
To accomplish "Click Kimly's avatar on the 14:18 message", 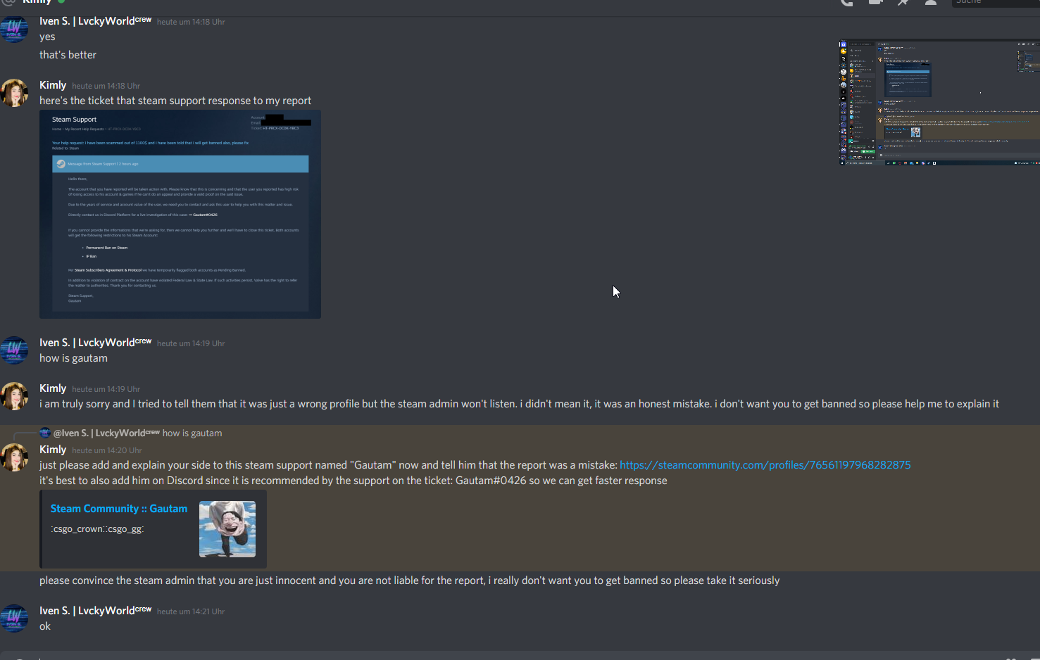I will (14, 93).
